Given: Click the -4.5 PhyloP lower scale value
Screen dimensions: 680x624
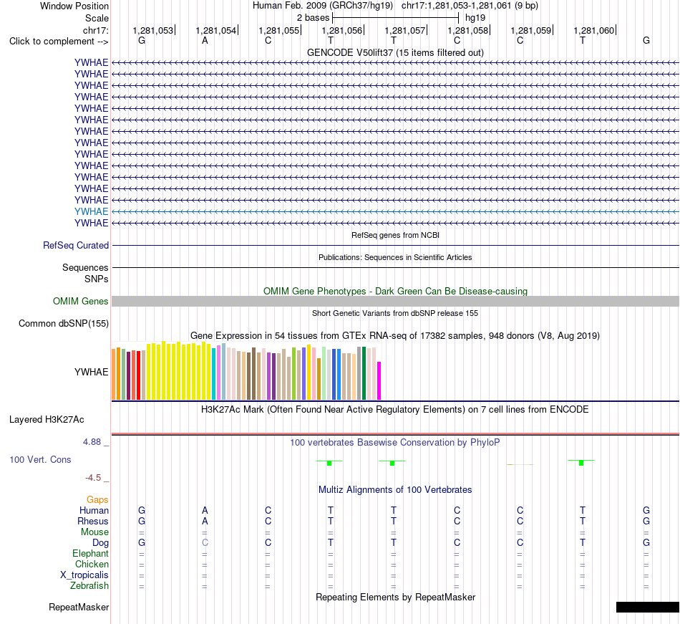Looking at the screenshot, I should click(x=93, y=478).
